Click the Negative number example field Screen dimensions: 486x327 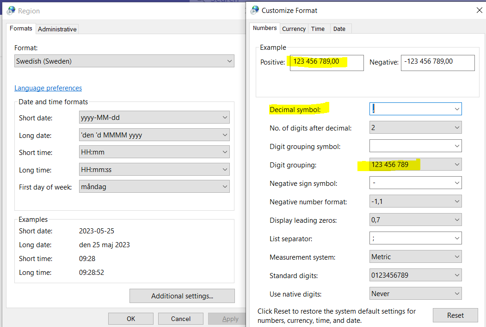pyautogui.click(x=437, y=63)
